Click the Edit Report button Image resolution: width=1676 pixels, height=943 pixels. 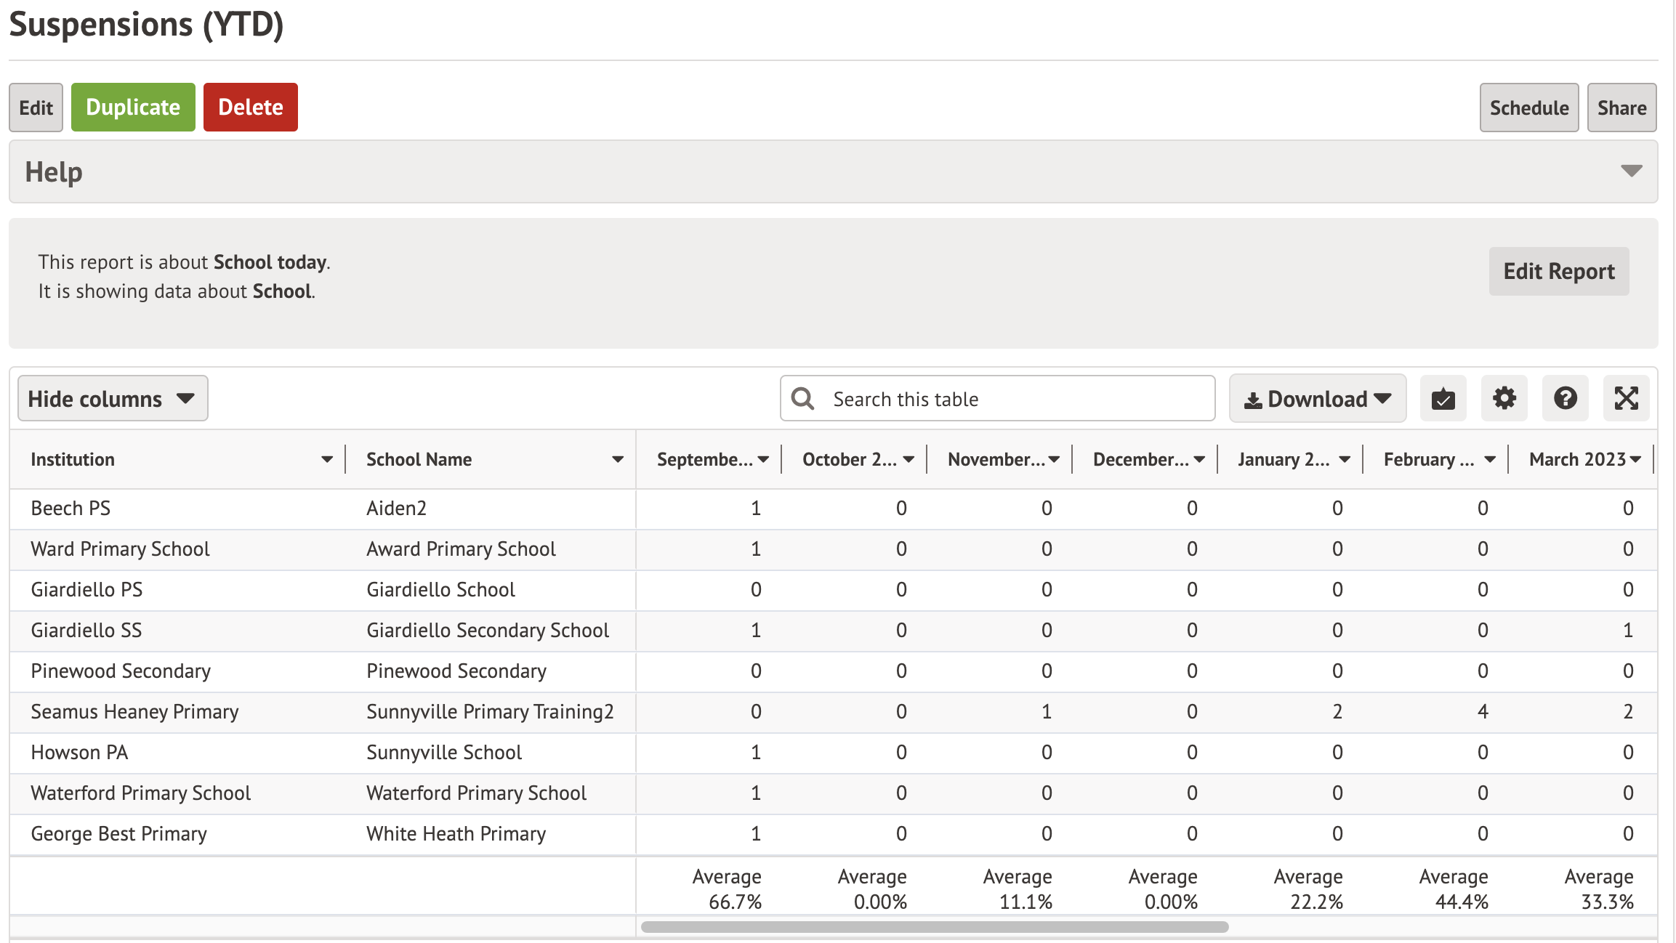click(x=1558, y=271)
